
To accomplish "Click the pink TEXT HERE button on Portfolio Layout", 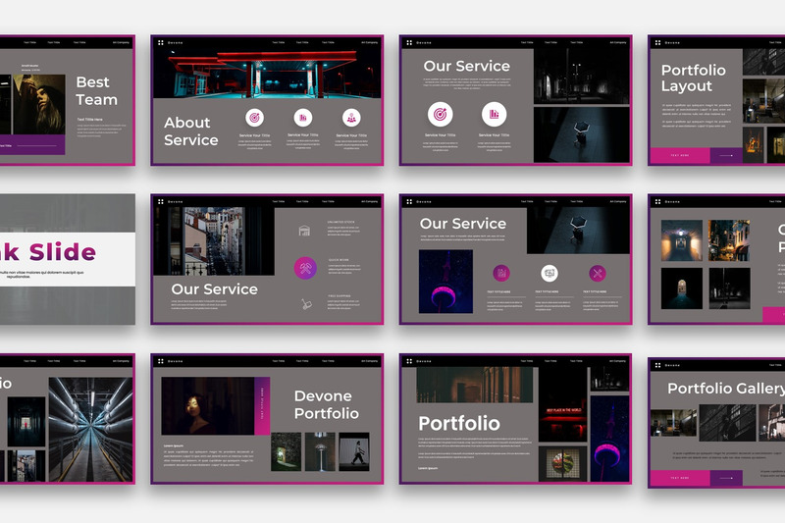I will coord(680,156).
